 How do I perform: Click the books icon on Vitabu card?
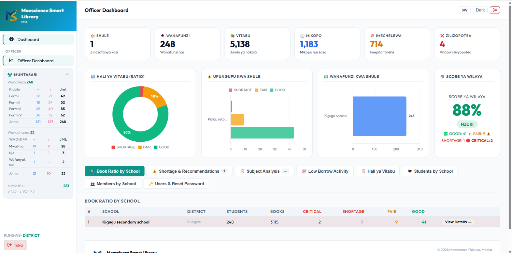(232, 36)
